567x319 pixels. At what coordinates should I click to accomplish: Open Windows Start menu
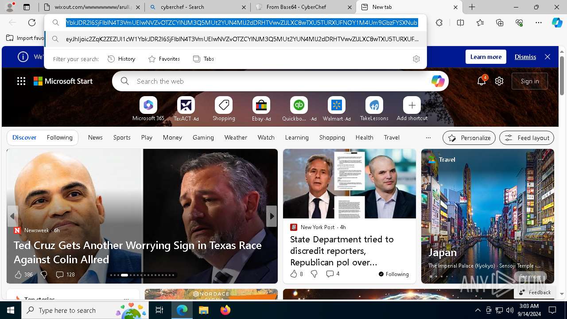coord(11,310)
